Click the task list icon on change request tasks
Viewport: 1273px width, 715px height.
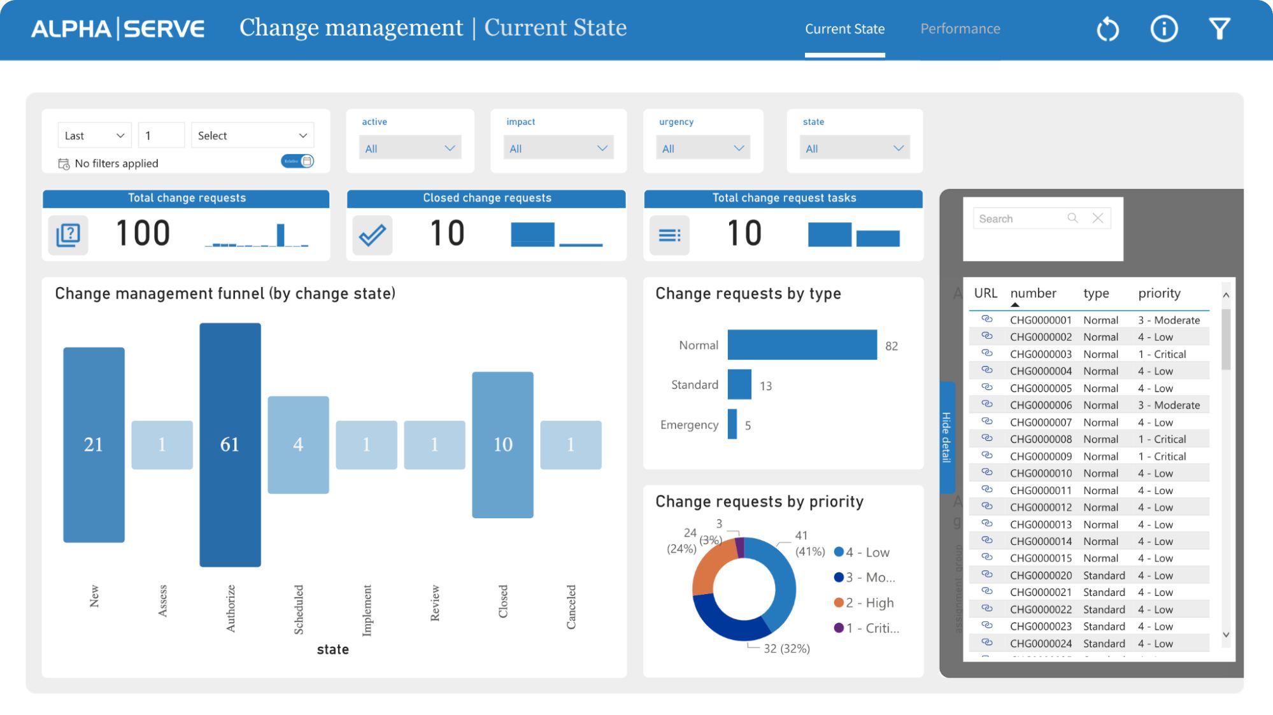669,234
